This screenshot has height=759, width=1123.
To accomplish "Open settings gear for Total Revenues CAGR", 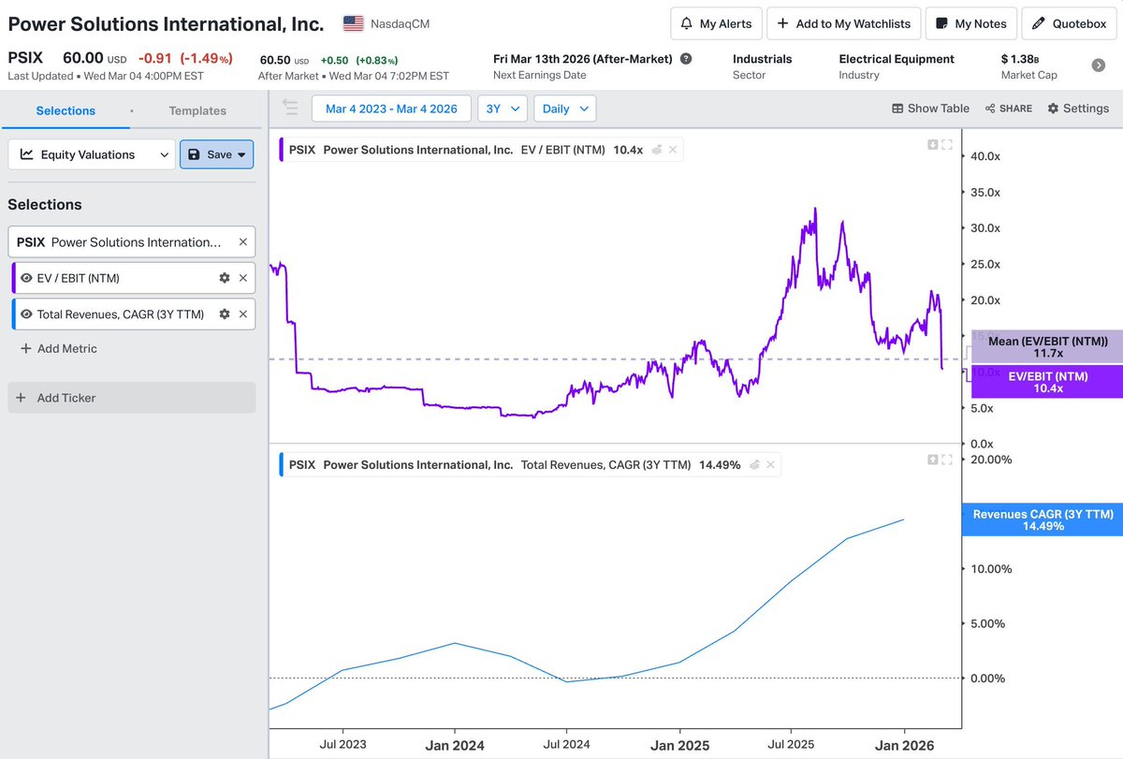I will tap(224, 314).
